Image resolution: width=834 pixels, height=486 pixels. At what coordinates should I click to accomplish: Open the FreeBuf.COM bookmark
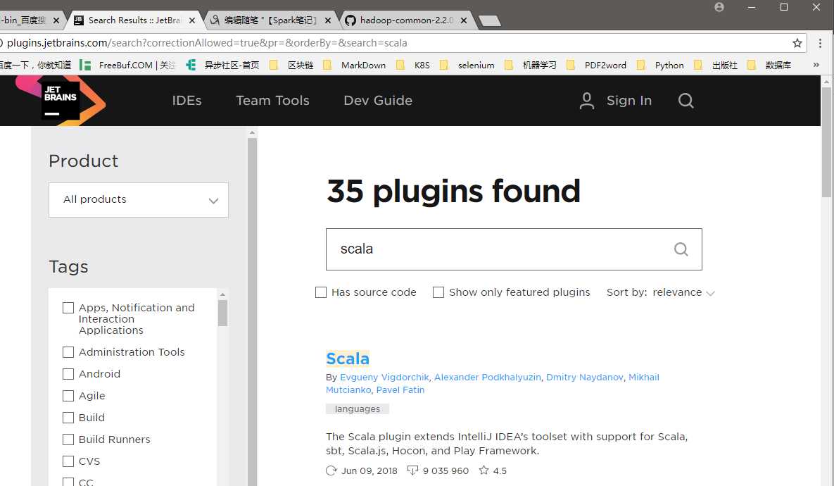tap(127, 65)
